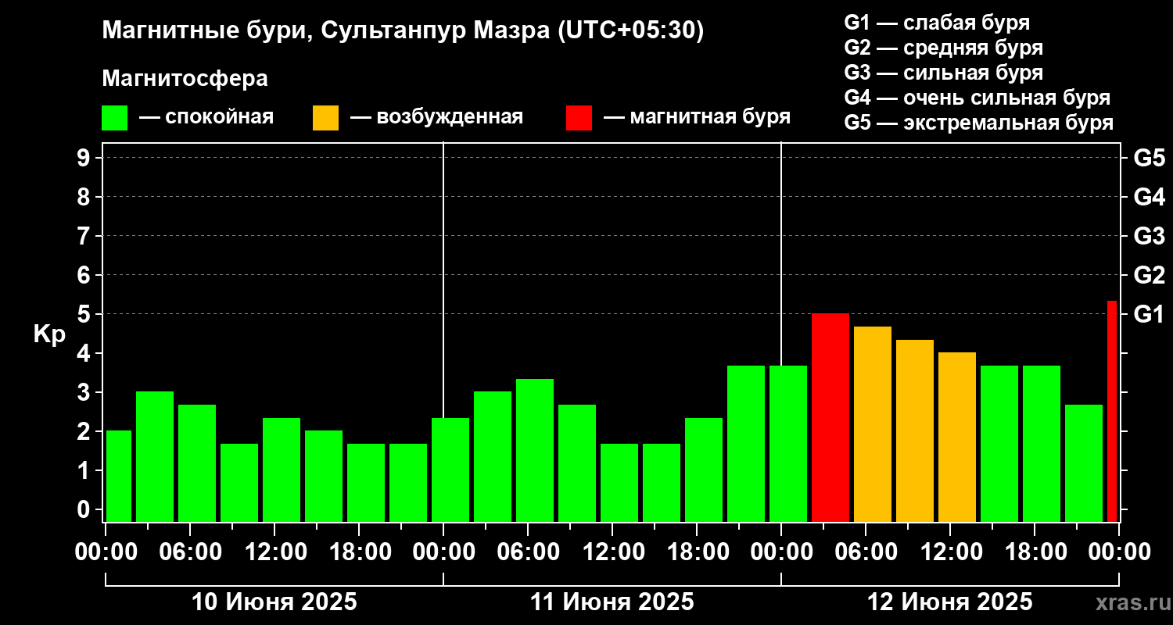
Task: Click the '18:00' time label under 11 June
Action: point(697,552)
